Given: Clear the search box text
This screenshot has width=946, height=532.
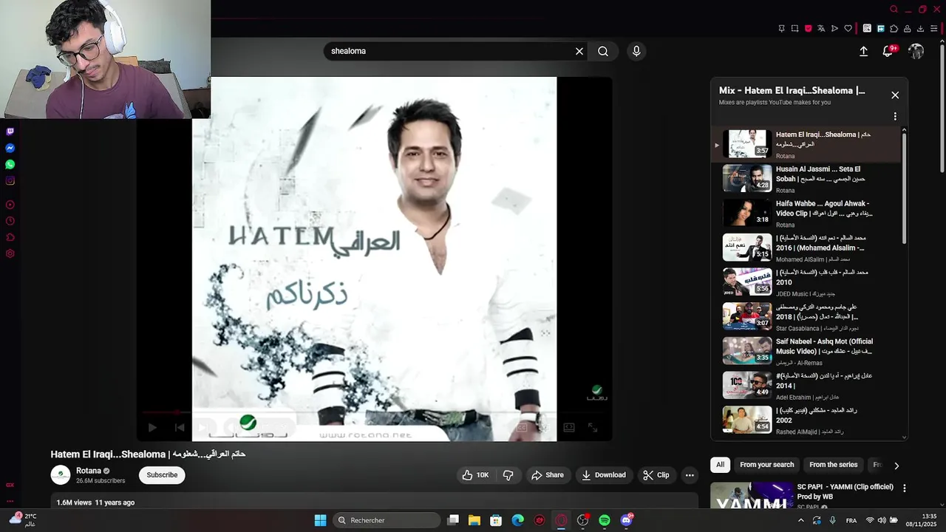Looking at the screenshot, I should coord(579,51).
